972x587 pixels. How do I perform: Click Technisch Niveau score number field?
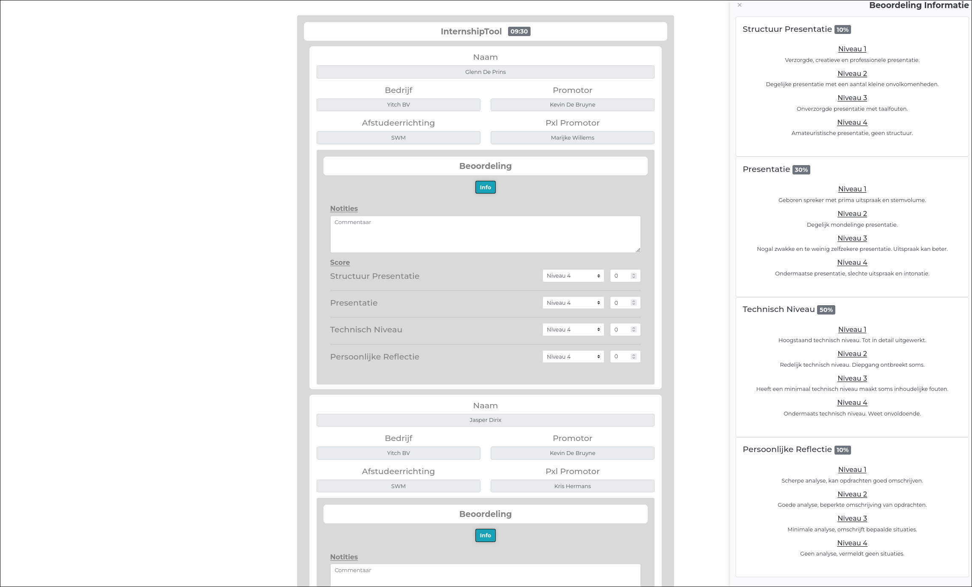coord(621,329)
